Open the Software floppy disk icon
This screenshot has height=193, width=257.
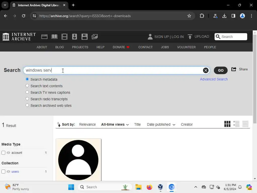tap(85, 37)
